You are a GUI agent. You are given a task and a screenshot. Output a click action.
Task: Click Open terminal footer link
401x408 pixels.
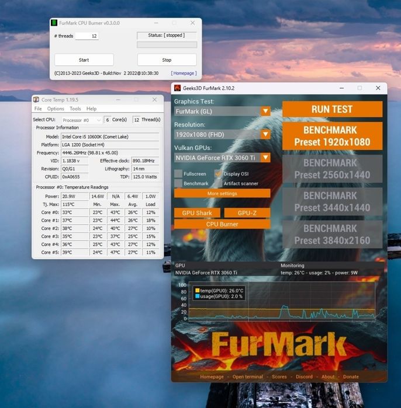247,376
